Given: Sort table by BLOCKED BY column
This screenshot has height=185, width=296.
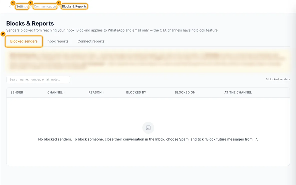Looking at the screenshot, I should (137, 92).
